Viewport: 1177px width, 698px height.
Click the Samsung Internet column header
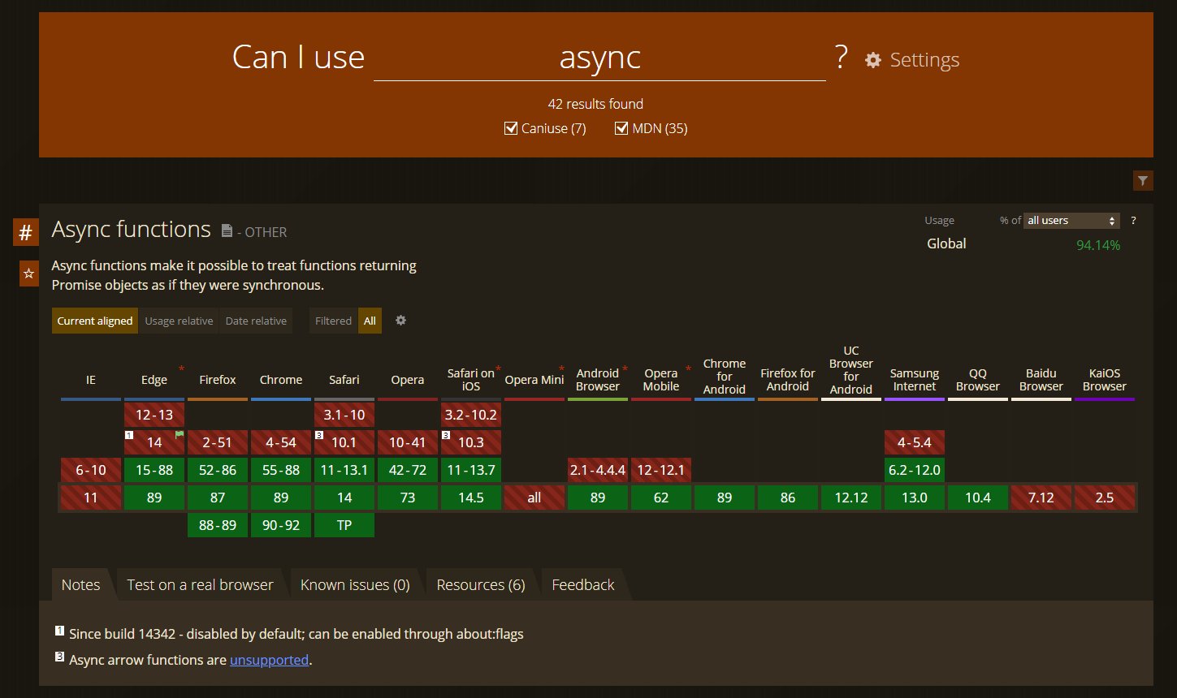pos(915,380)
